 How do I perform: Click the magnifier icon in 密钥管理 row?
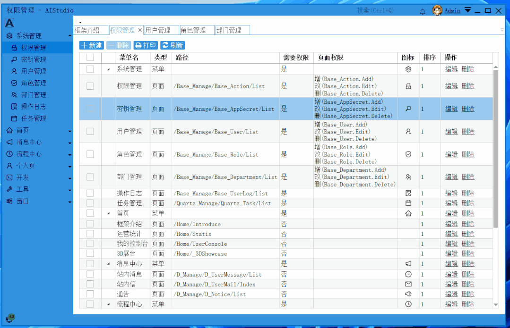[408, 109]
